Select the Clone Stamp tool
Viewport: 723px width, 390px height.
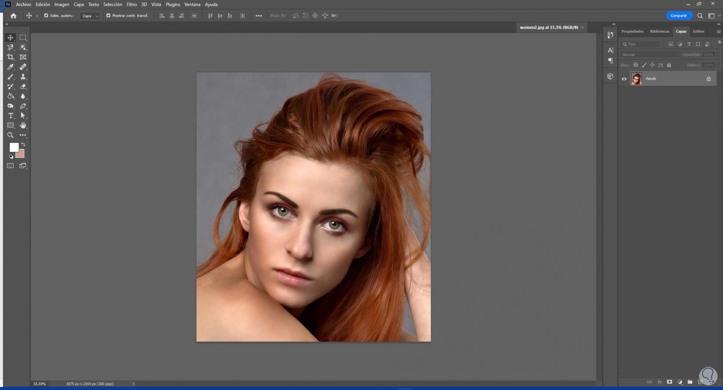[23, 77]
